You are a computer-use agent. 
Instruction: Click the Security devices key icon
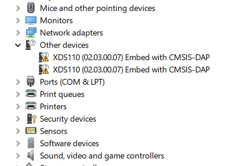(x=31, y=119)
